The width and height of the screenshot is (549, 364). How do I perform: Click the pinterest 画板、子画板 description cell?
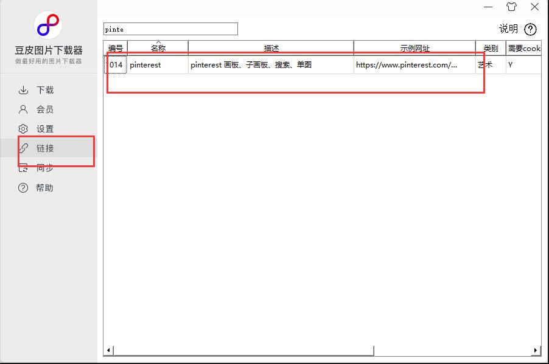click(271, 64)
